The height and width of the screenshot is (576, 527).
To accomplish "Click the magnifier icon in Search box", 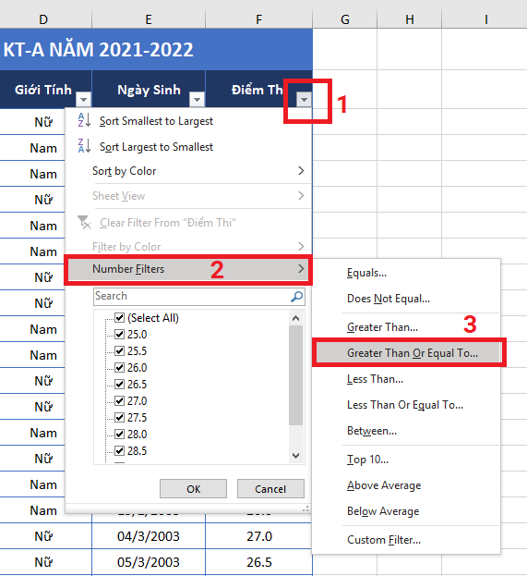I will pos(296,297).
